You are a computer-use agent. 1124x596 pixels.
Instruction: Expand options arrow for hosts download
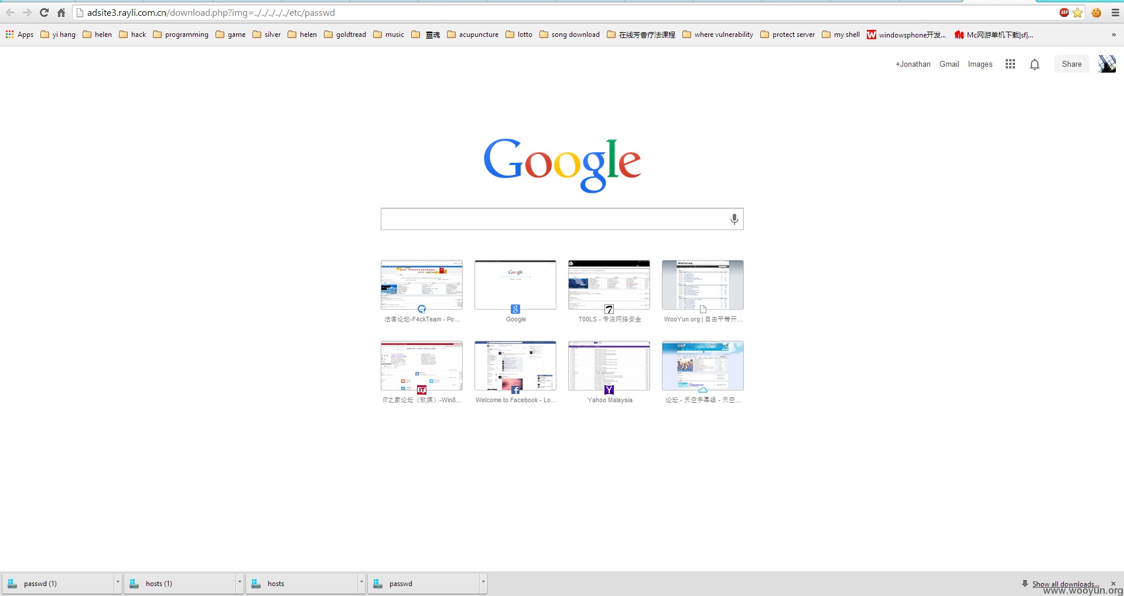tap(361, 583)
